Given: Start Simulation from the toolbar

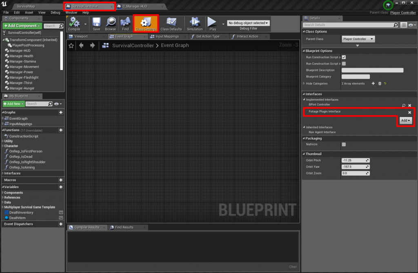Looking at the screenshot, I should [195, 23].
